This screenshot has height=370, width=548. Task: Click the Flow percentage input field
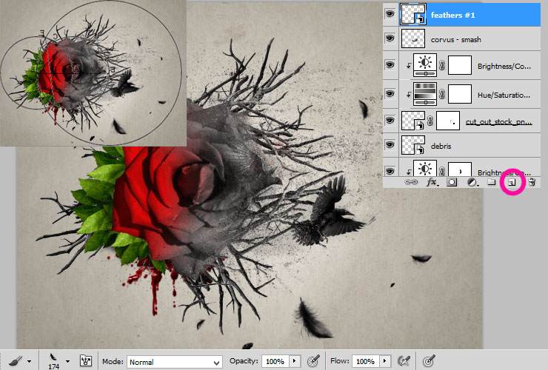365,361
